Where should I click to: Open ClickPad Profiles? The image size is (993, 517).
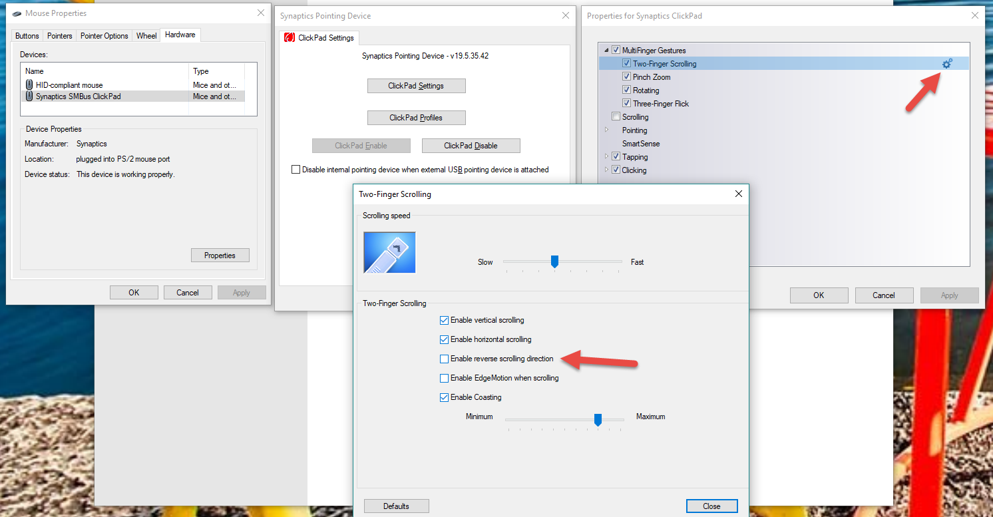point(416,117)
